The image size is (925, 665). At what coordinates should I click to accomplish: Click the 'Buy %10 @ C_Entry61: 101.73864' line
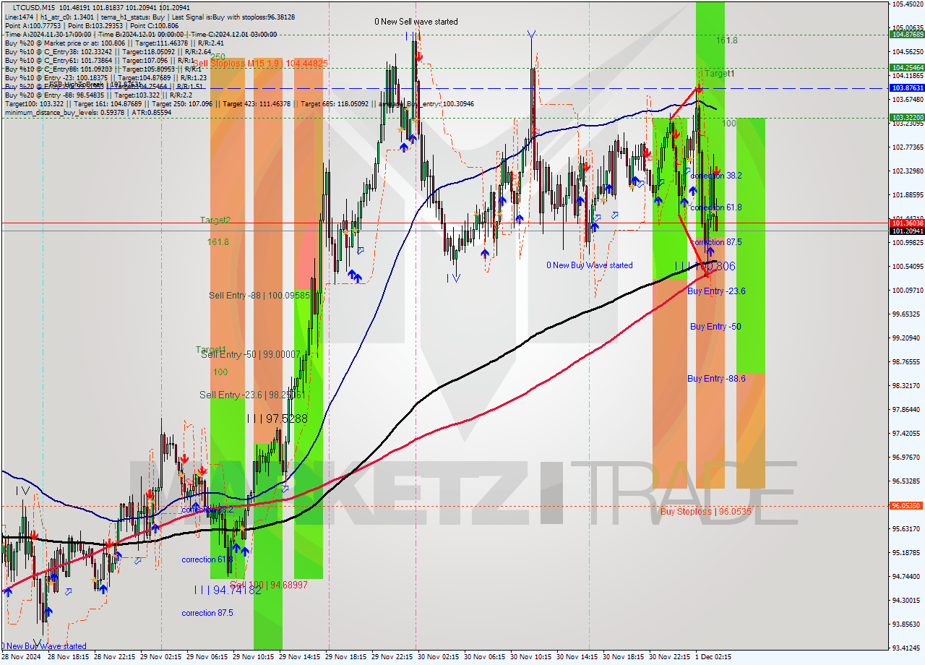pyautogui.click(x=100, y=60)
